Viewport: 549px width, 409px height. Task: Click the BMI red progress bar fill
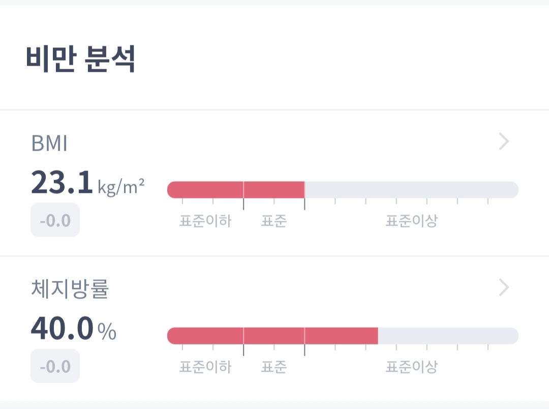click(236, 190)
